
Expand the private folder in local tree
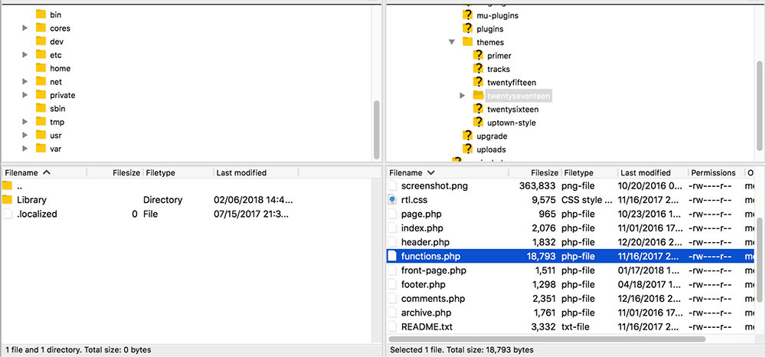click(x=25, y=96)
